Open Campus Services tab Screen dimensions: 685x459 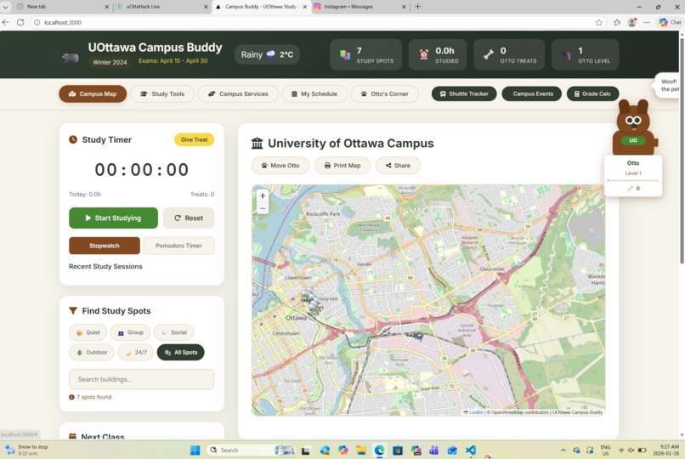tap(238, 93)
